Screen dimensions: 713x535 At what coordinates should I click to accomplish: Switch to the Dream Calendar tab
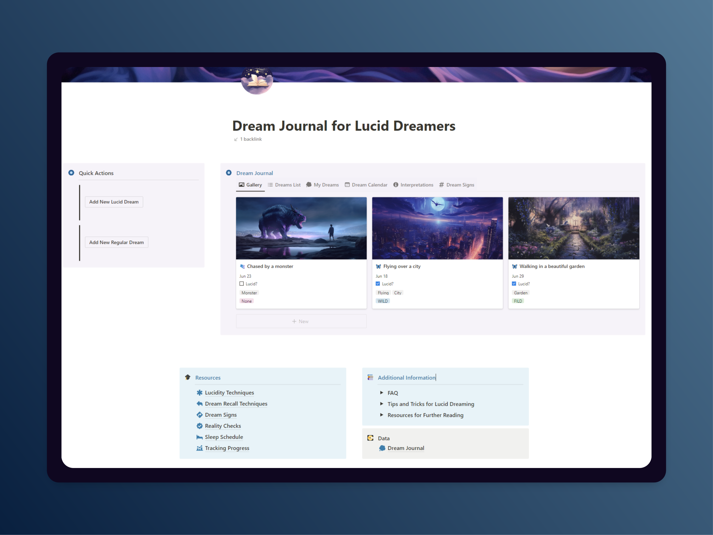[366, 185]
